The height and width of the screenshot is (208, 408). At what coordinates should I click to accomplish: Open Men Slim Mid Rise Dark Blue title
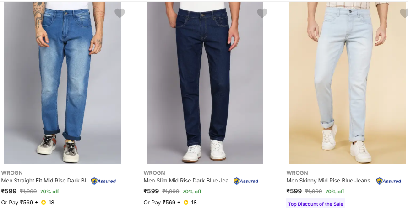click(188, 181)
